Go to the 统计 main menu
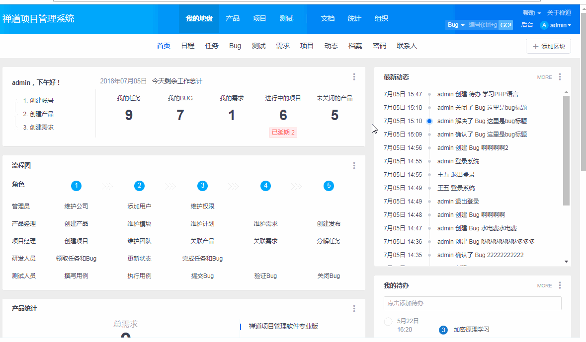 coord(354,18)
